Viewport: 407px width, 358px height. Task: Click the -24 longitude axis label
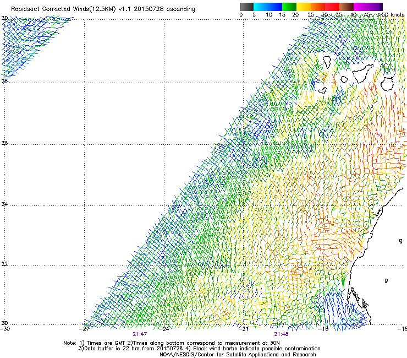coord(164,329)
